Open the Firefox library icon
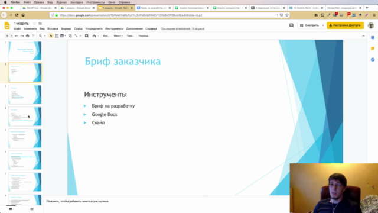The image size is (378, 213). pos(316,15)
